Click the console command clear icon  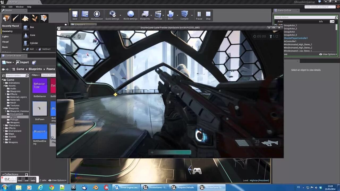click(338, 7)
